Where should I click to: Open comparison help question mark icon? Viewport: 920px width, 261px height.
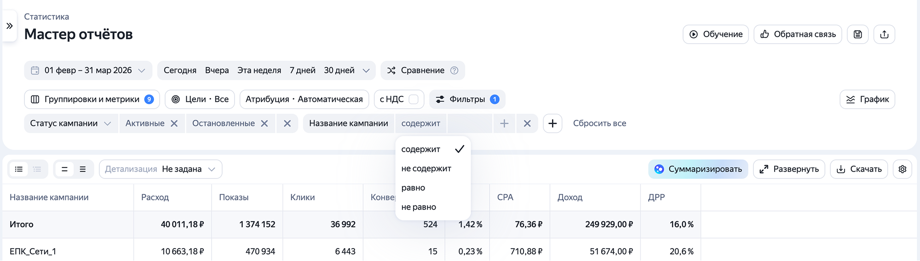pyautogui.click(x=454, y=71)
